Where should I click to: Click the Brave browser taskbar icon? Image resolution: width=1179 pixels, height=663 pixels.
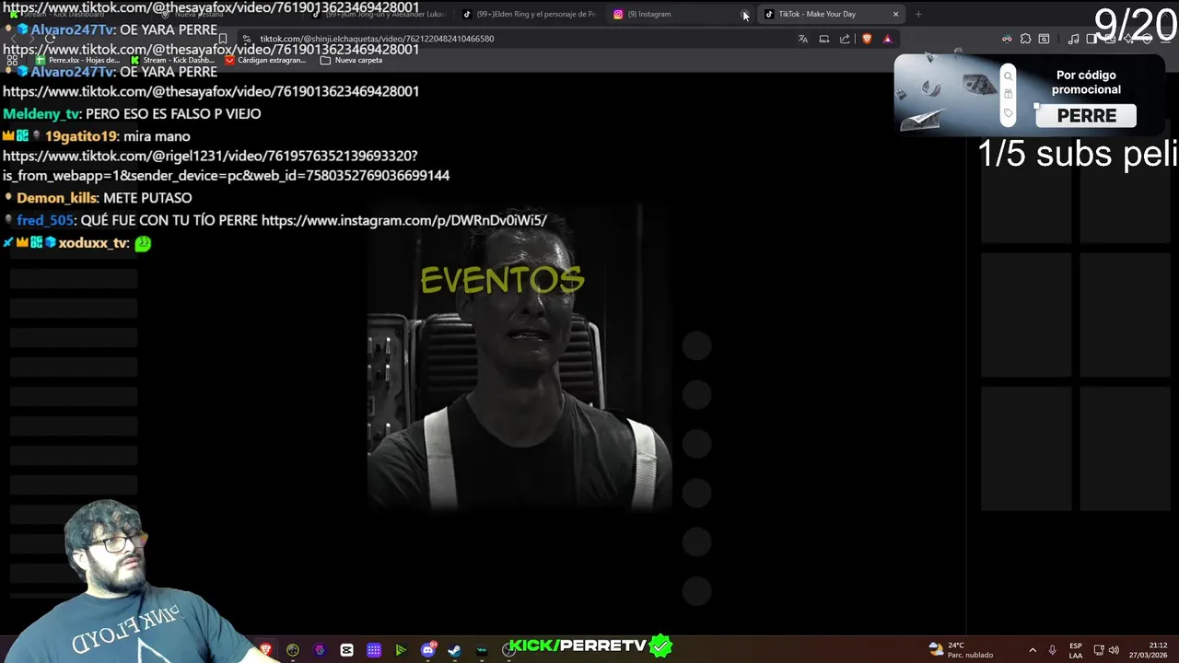[x=266, y=650]
